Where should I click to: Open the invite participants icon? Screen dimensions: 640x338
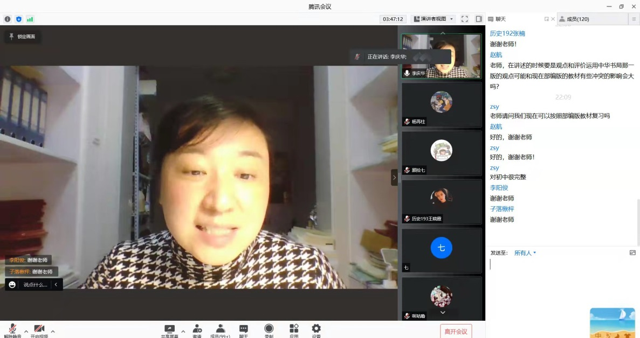(197, 330)
